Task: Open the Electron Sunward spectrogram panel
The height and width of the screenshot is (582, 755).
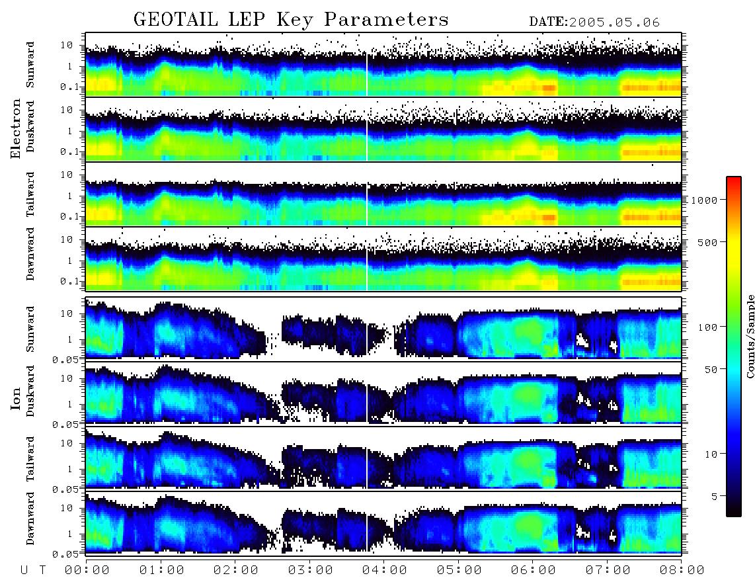Action: [383, 65]
